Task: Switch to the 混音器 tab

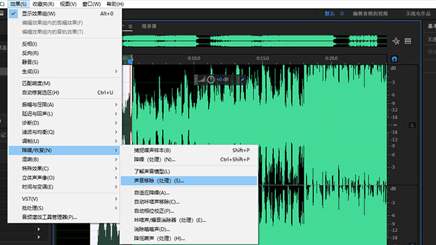Action: tap(149, 27)
